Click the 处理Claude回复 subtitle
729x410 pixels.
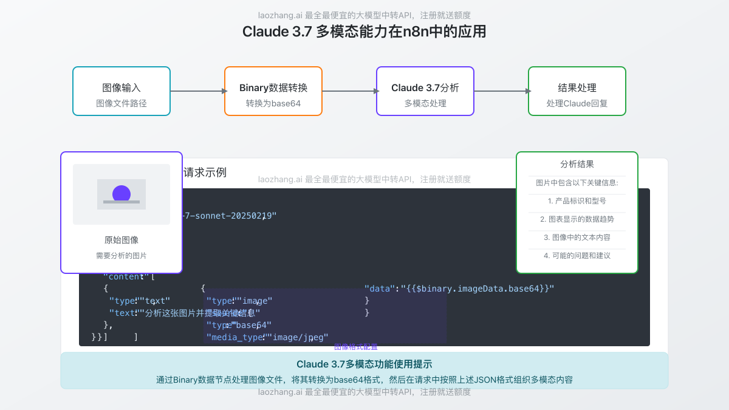577,103
